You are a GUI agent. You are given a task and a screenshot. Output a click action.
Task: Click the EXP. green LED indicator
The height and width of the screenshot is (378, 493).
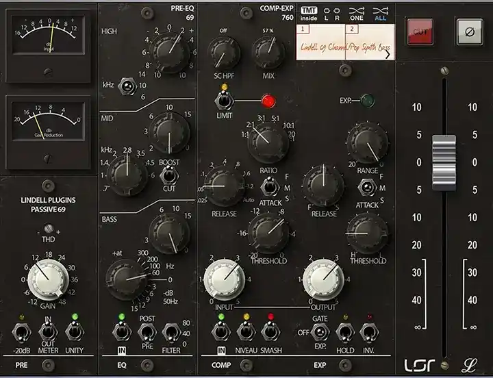(367, 101)
